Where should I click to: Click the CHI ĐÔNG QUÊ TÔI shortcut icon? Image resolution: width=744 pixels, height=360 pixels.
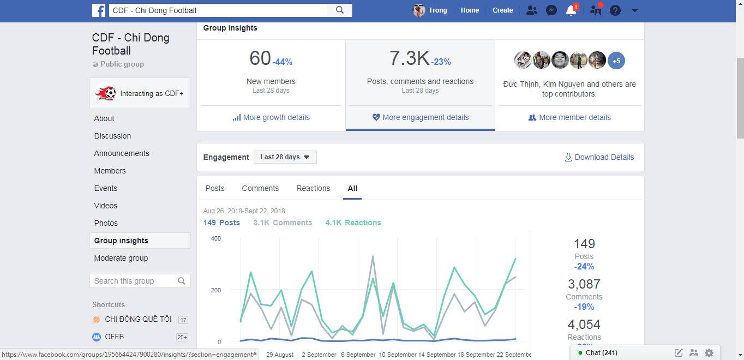[x=97, y=319]
